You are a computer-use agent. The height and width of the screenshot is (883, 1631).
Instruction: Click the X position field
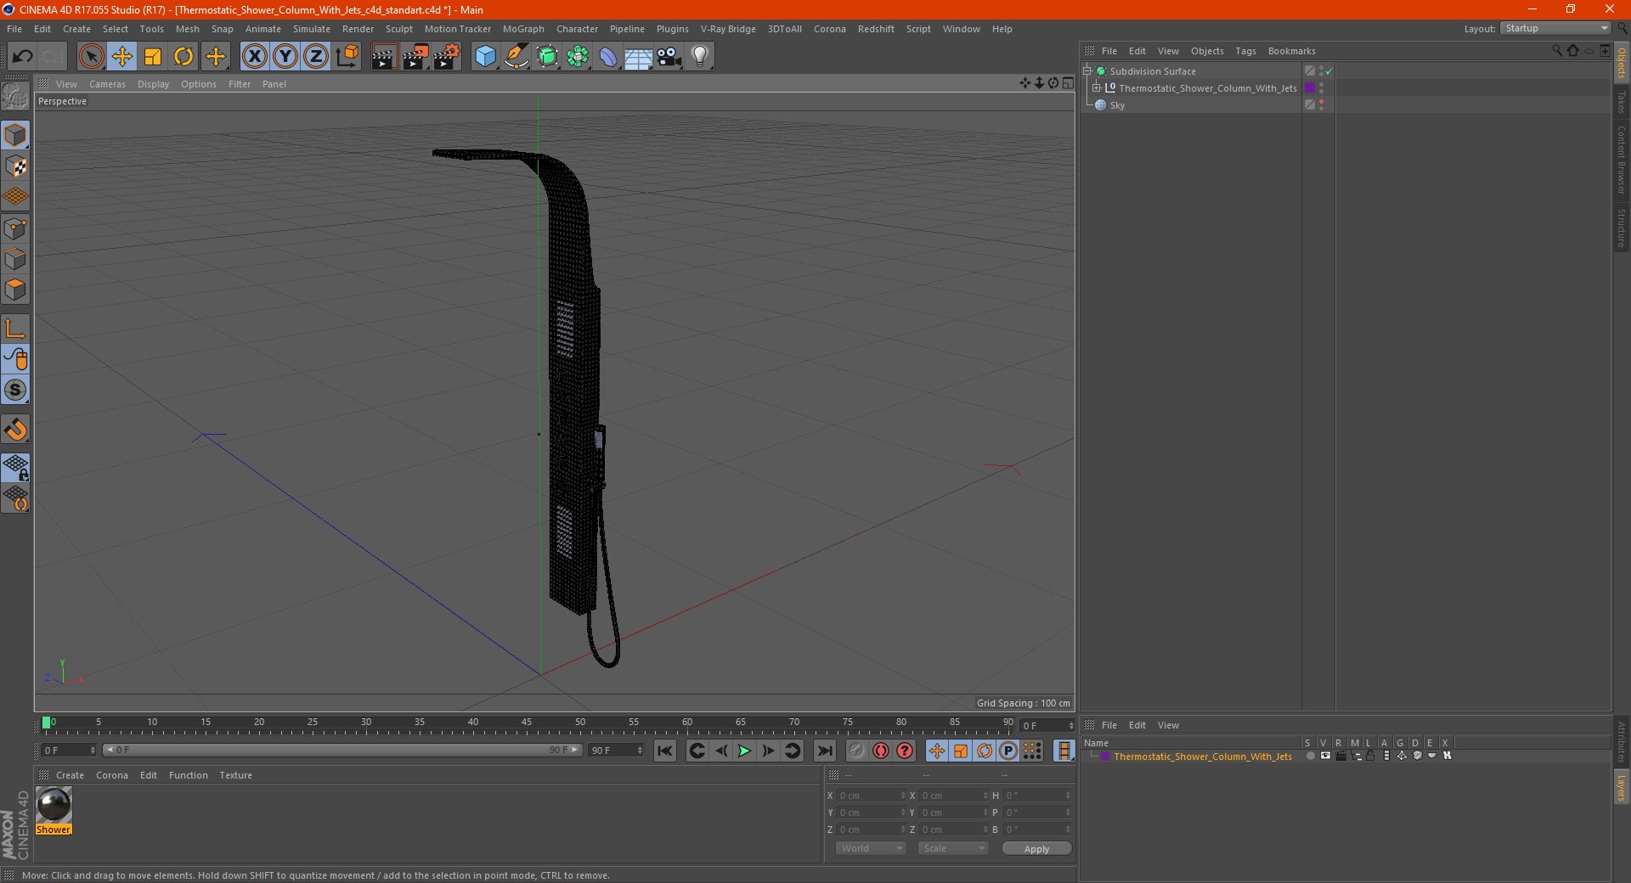[x=871, y=796]
